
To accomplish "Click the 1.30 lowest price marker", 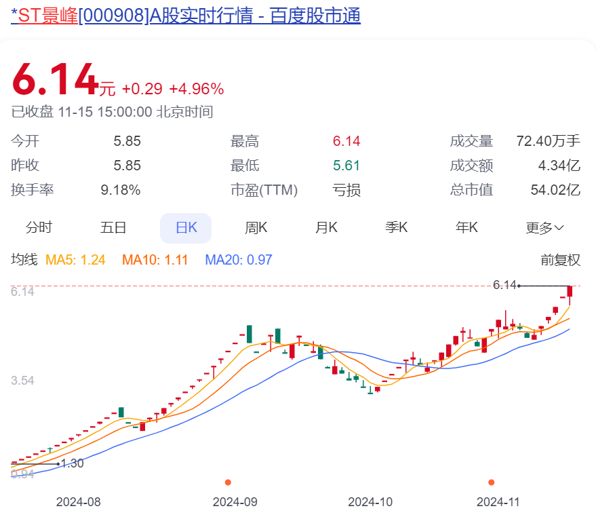I will click(x=72, y=463).
